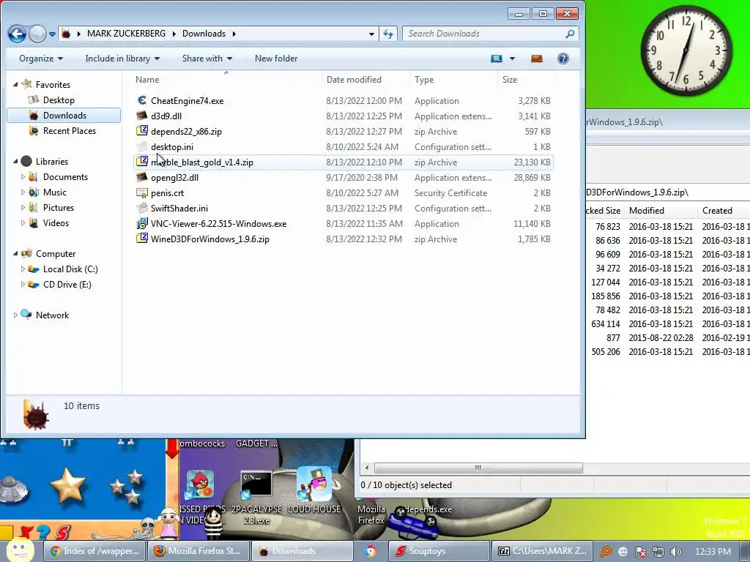Click MARK ZUCKERBERG in the address breadcrumb
Image resolution: width=750 pixels, height=562 pixels.
[x=126, y=34]
